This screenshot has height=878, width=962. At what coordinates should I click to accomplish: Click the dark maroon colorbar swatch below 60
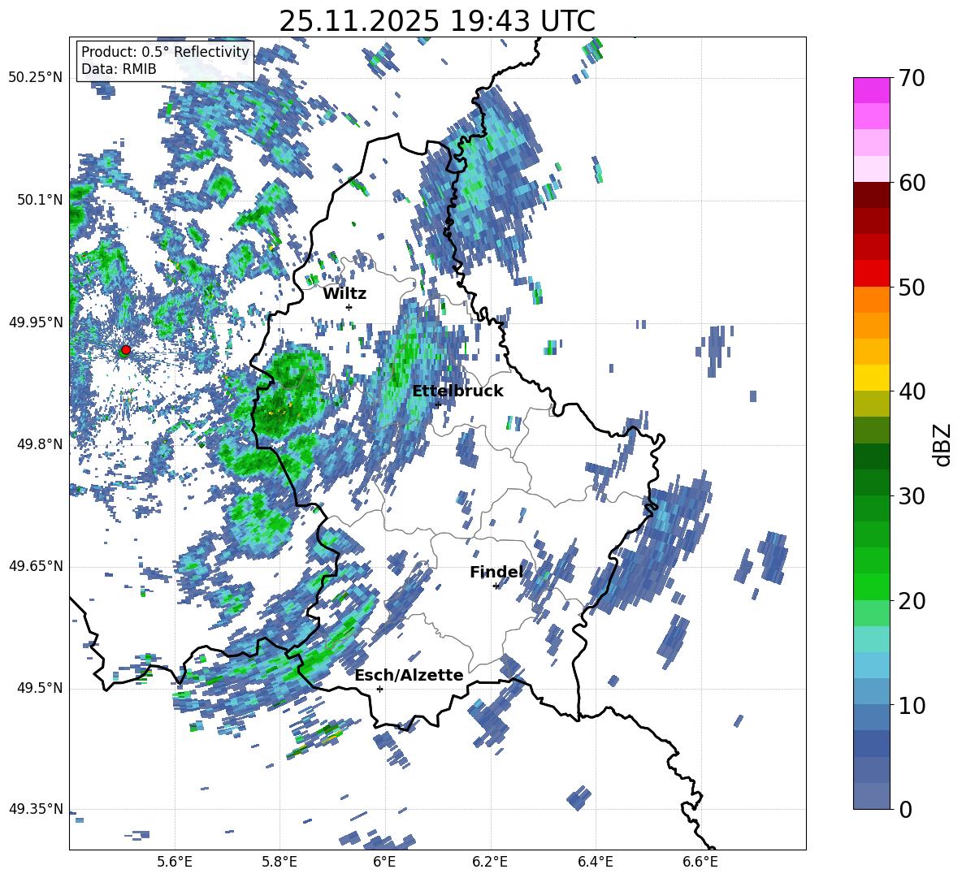pos(871,195)
